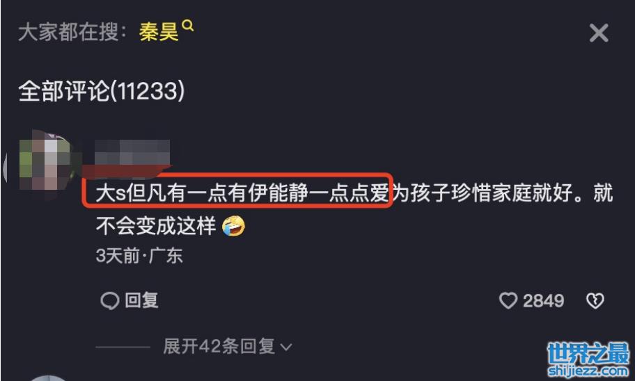Viewport: 635px width, 381px height.
Task: Like the comment with the heart icon
Action: 508,300
